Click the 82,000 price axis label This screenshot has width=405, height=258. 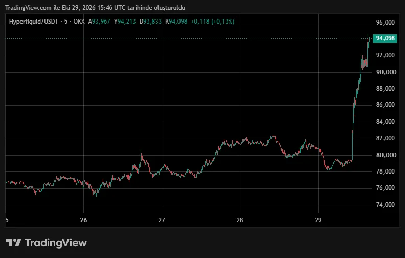[386, 138]
